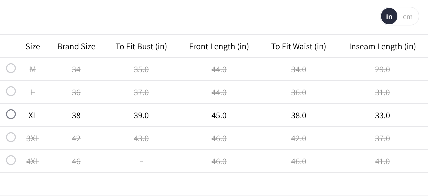The width and height of the screenshot is (428, 196).
Task: Click the 45.0 front length value
Action: pyautogui.click(x=219, y=116)
